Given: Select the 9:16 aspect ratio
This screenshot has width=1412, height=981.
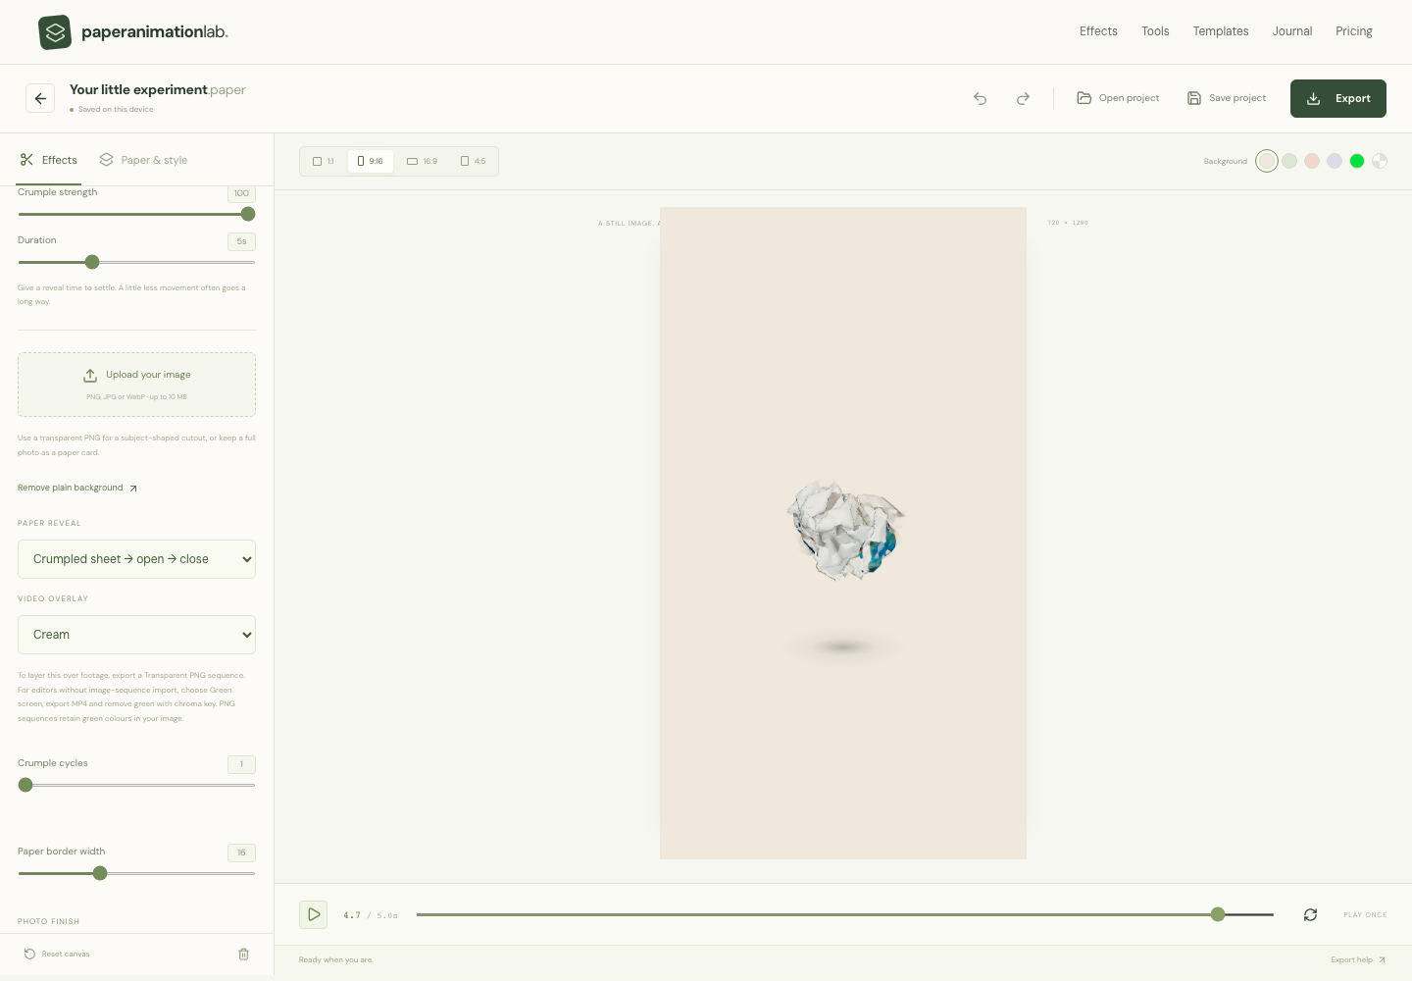Looking at the screenshot, I should pyautogui.click(x=371, y=161).
